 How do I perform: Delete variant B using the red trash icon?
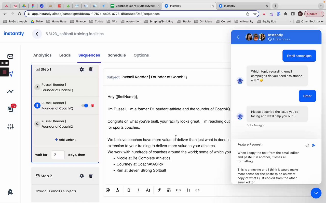tap(92, 106)
